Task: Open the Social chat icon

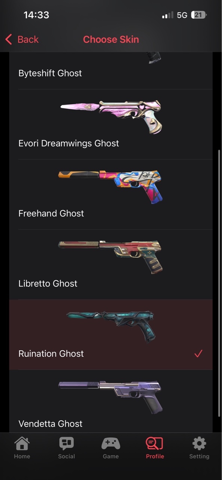Action: click(x=66, y=444)
